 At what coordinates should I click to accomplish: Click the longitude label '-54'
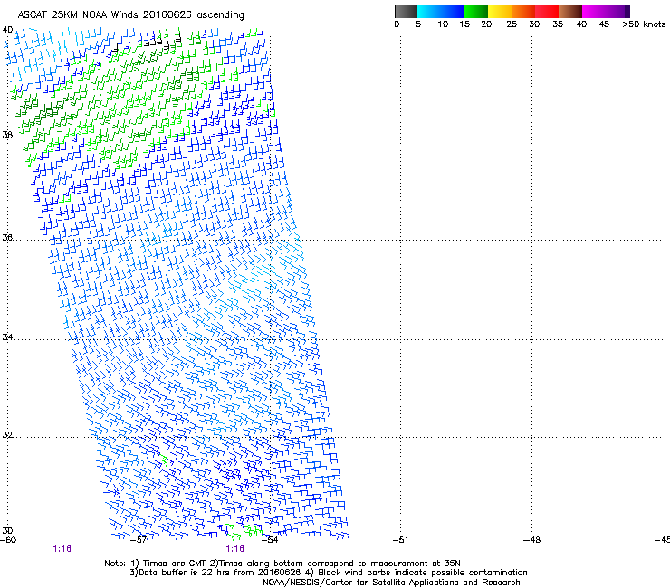[x=270, y=540]
